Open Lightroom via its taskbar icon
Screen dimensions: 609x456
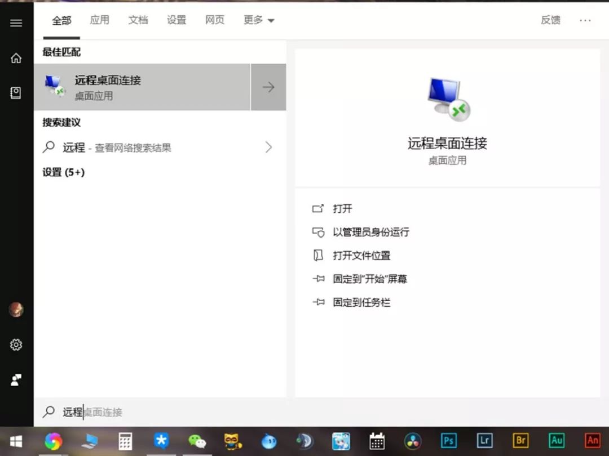pos(484,441)
